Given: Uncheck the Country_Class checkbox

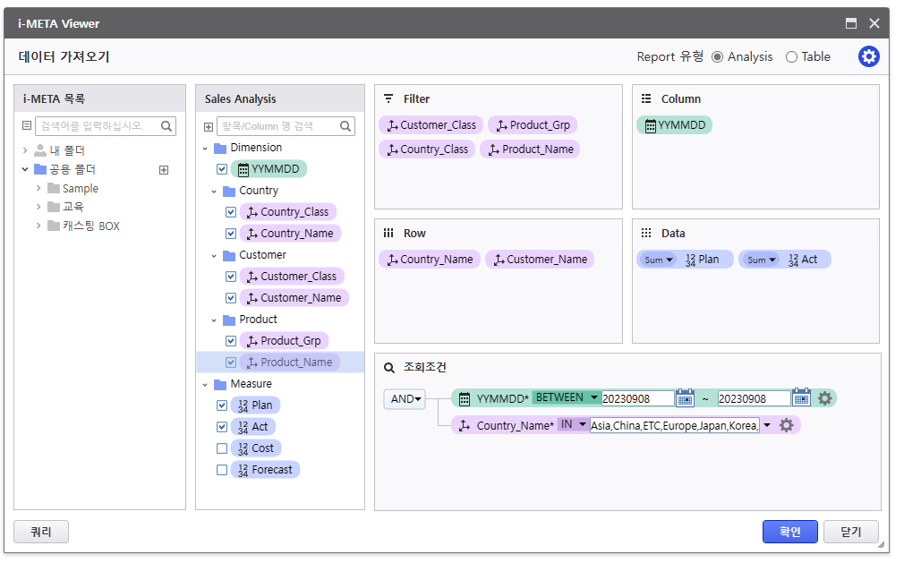Looking at the screenshot, I should point(231,212).
